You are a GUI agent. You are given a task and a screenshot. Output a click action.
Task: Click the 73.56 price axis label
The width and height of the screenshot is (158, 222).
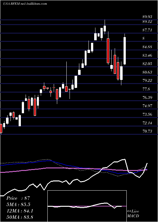[147, 114]
